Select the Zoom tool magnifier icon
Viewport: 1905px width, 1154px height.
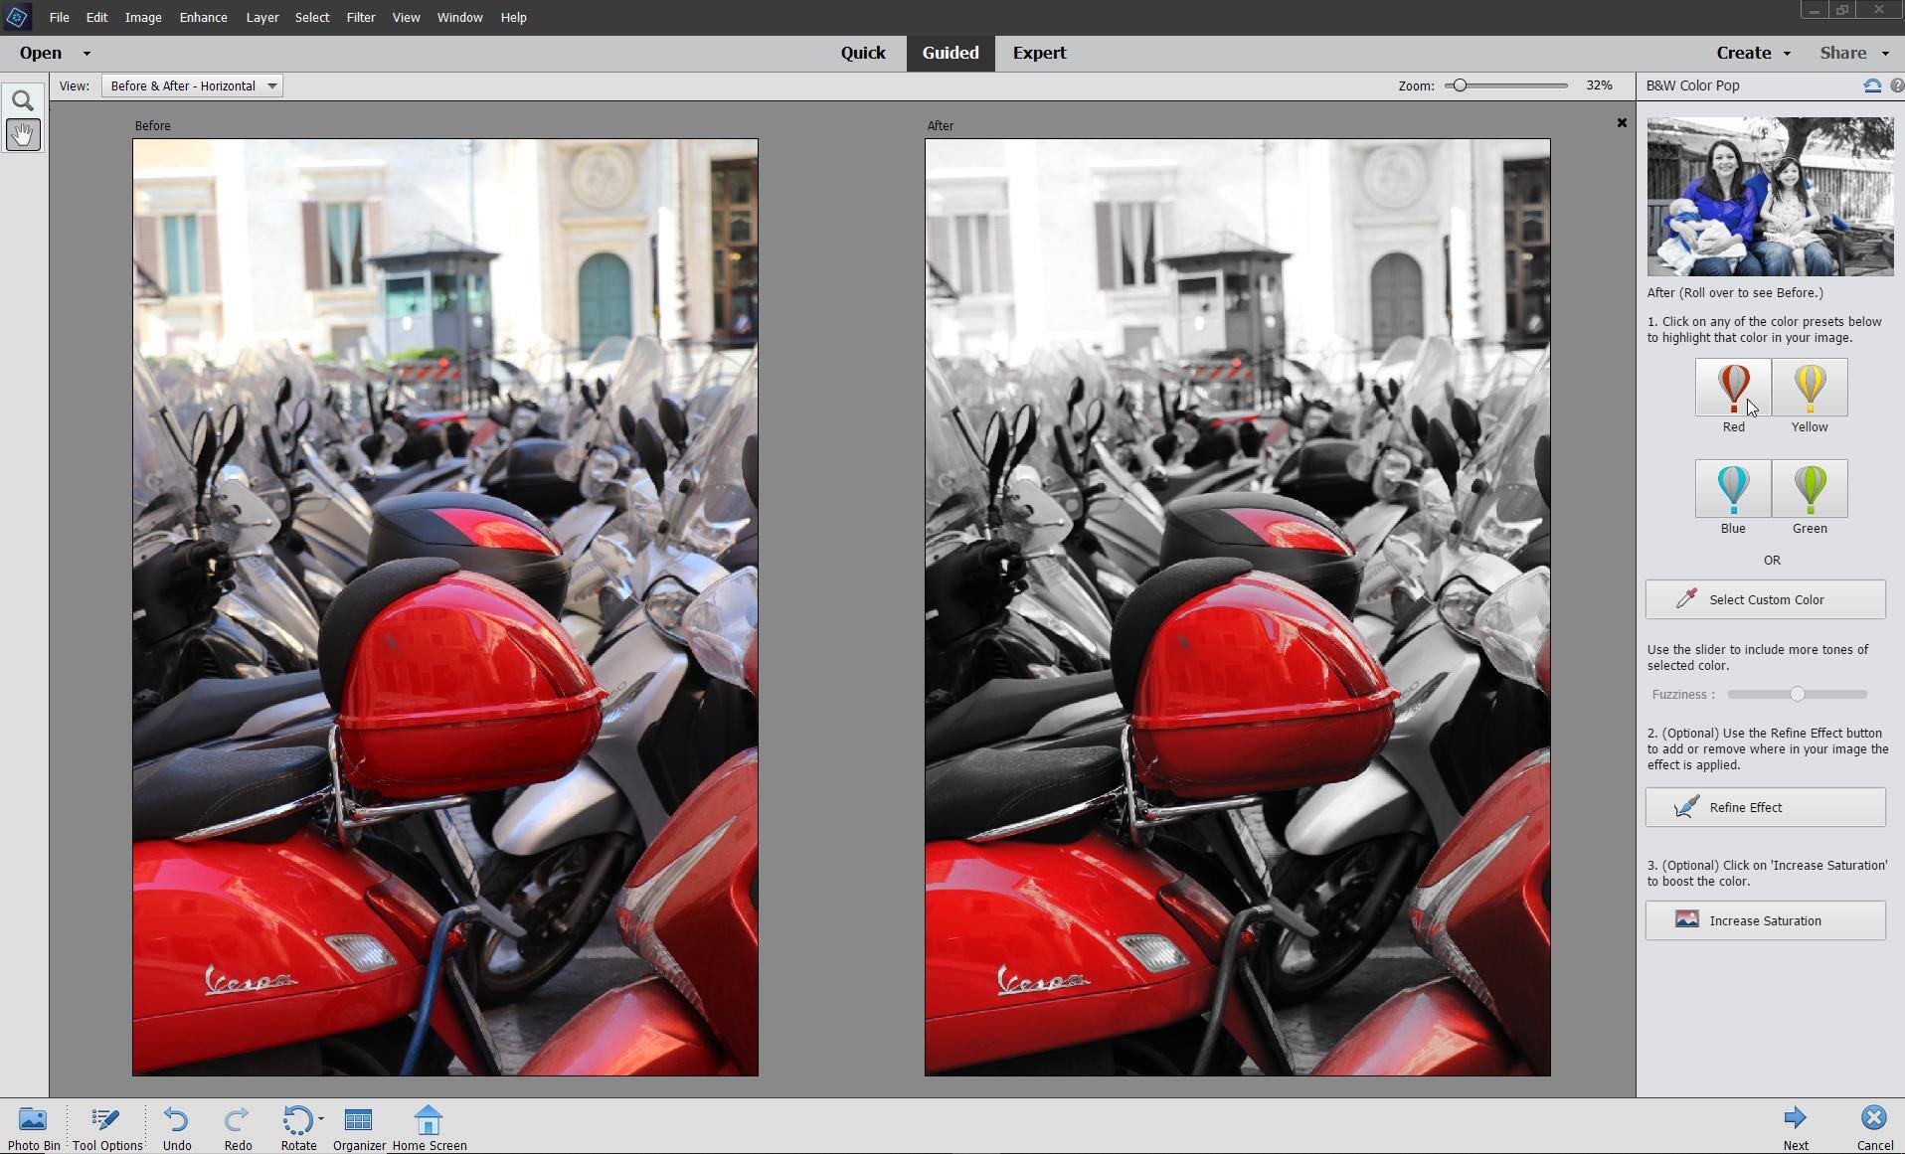tap(23, 100)
